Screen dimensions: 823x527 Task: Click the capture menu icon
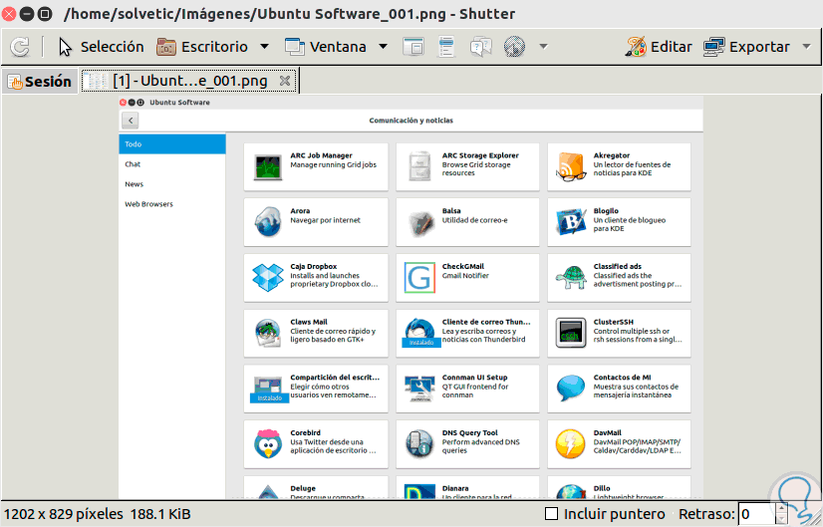coord(446,47)
